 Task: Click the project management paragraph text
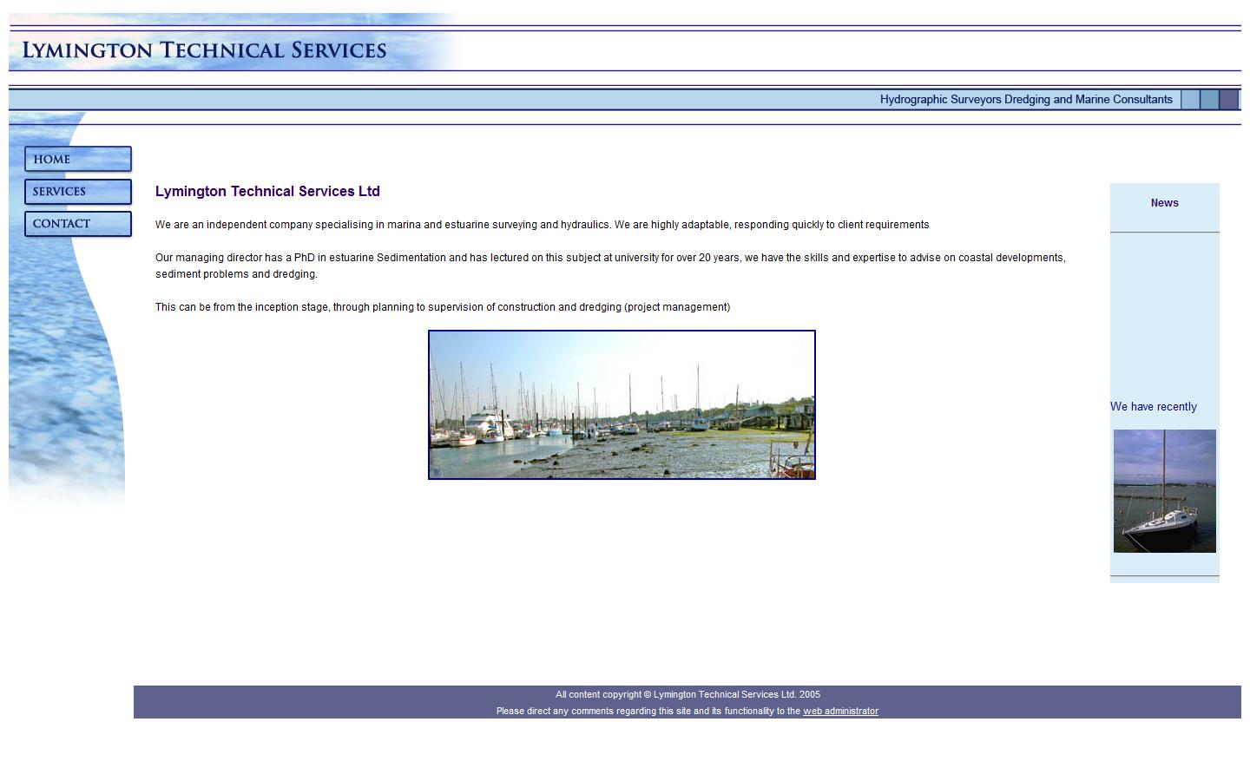click(443, 306)
